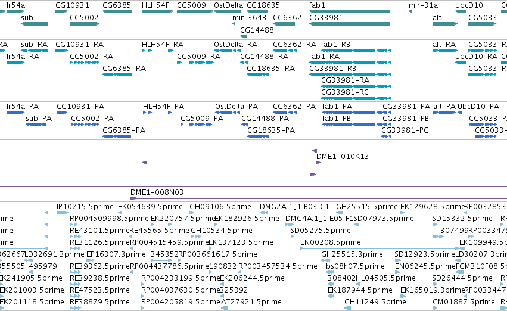This screenshot has width=507, height=311.
Task: Click the aft-PA protein label
Action: pos(444,107)
